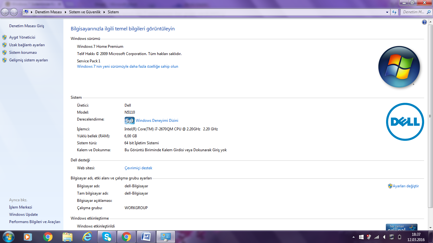Click the Windows 7 new edition features link
The width and height of the screenshot is (433, 243).
coord(127,66)
